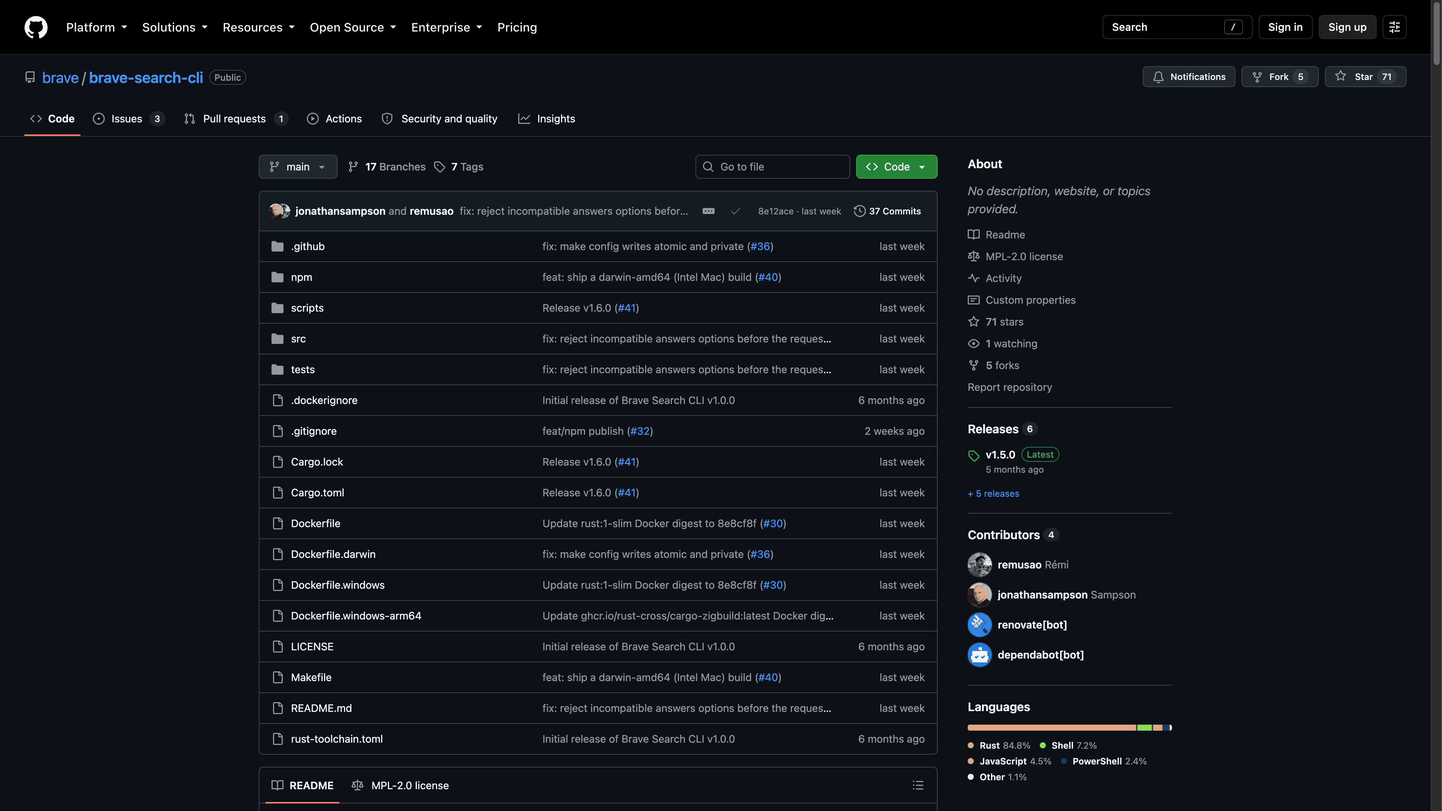Click the Sign in button
The height and width of the screenshot is (811, 1442).
1285,27
